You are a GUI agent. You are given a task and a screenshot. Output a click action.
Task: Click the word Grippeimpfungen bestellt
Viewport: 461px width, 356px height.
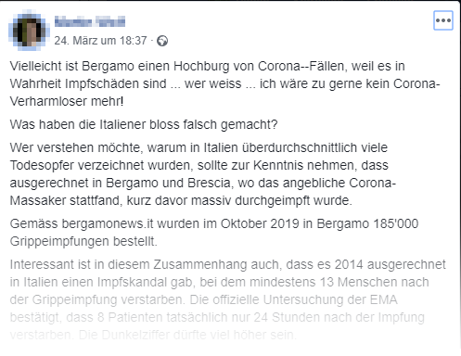pos(83,241)
